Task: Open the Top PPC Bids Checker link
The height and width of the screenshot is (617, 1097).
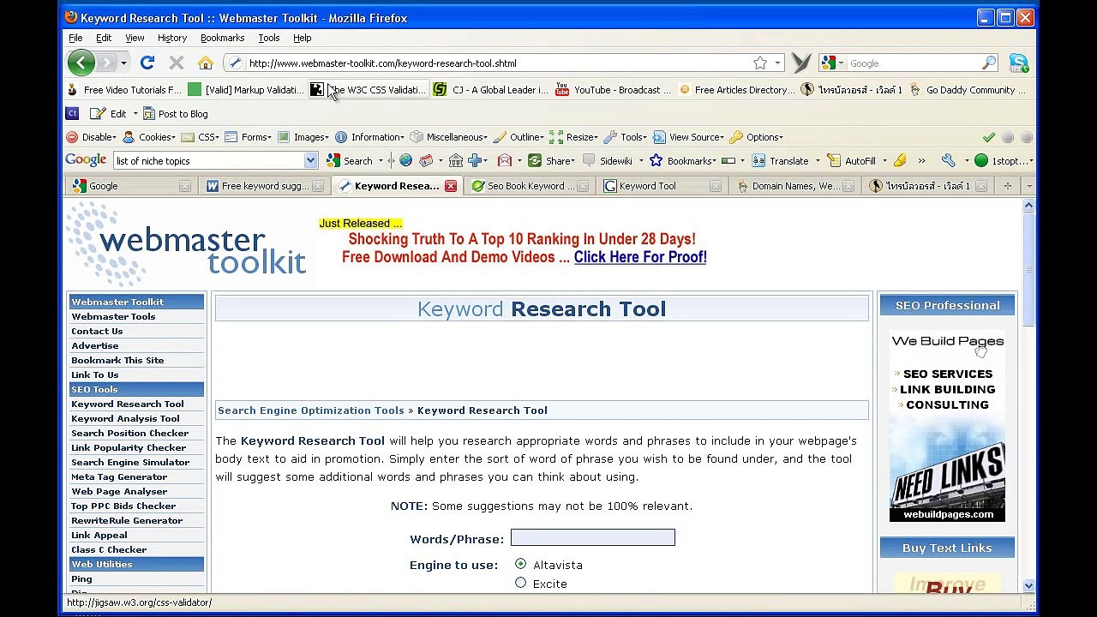Action: pos(123,506)
